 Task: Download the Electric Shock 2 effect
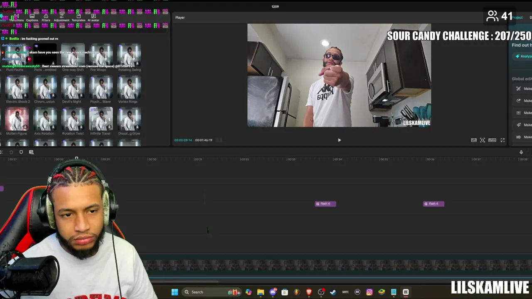click(x=25, y=96)
